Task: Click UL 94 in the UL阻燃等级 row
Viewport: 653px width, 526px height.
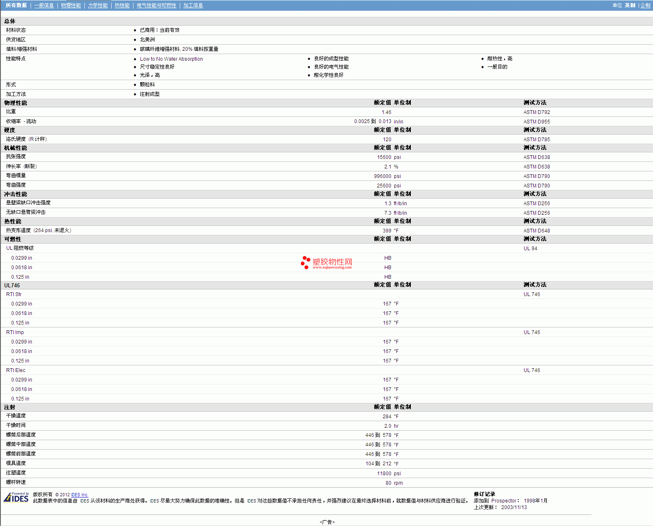Action: 530,249
